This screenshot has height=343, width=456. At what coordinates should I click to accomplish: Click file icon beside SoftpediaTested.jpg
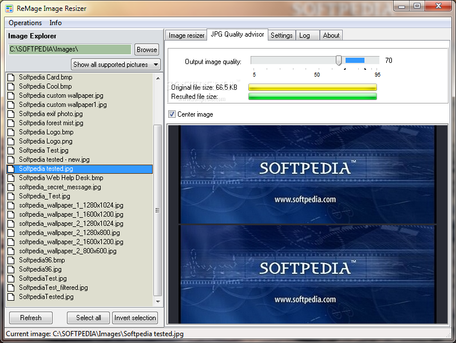(11, 297)
